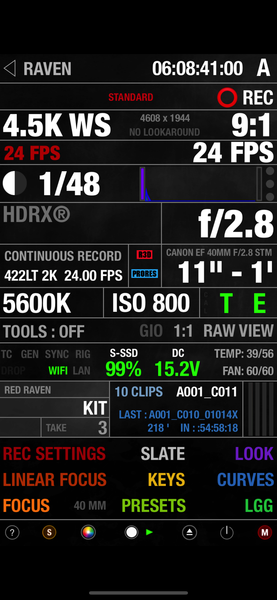Change the red 24 FPS project rate
The height and width of the screenshot is (600, 277).
click(32, 153)
